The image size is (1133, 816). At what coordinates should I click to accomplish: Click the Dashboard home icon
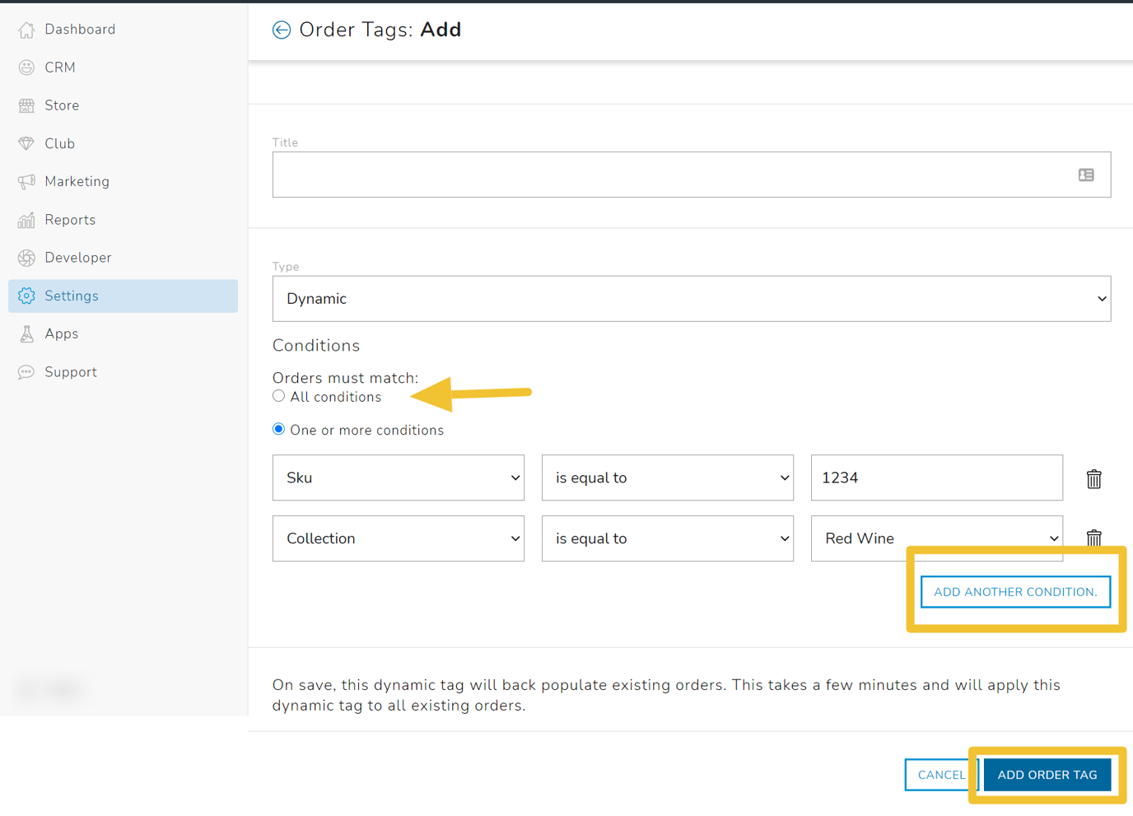click(x=27, y=29)
